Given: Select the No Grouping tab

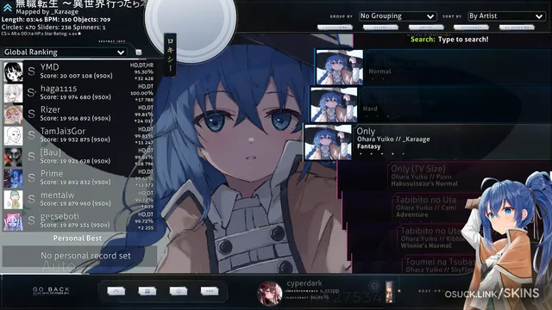Looking at the screenshot, I should [517, 27].
